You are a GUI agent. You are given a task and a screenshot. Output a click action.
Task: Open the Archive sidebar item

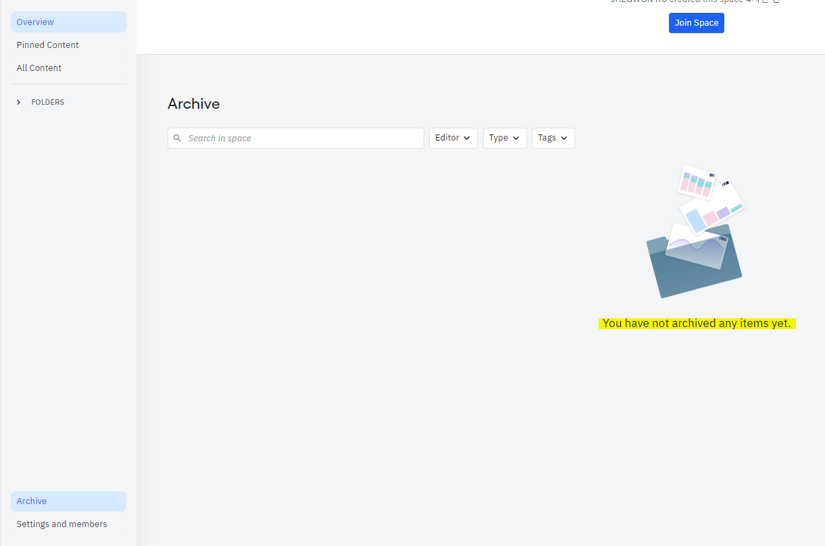tap(68, 501)
